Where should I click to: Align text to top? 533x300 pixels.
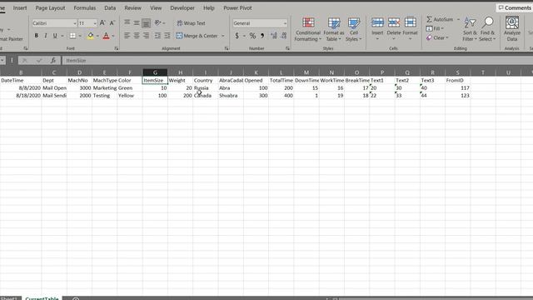(127, 23)
